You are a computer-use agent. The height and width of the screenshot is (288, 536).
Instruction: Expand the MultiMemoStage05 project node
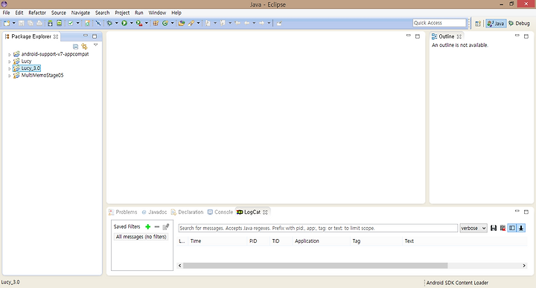click(x=10, y=76)
